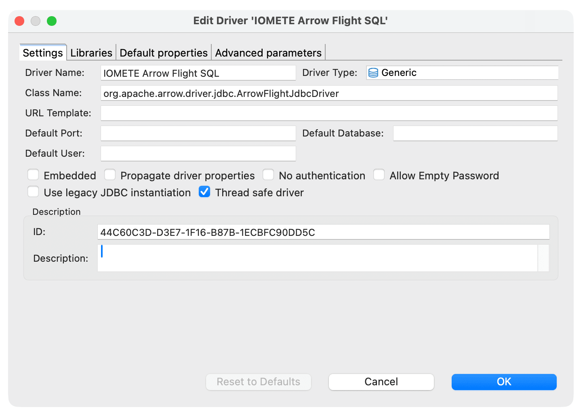The width and height of the screenshot is (585, 420).
Task: Click the gray minimize window button
Action: pyautogui.click(x=36, y=21)
